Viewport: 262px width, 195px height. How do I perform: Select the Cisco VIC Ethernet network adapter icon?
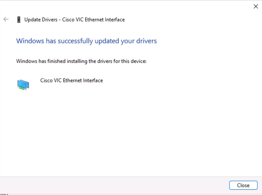[23, 83]
